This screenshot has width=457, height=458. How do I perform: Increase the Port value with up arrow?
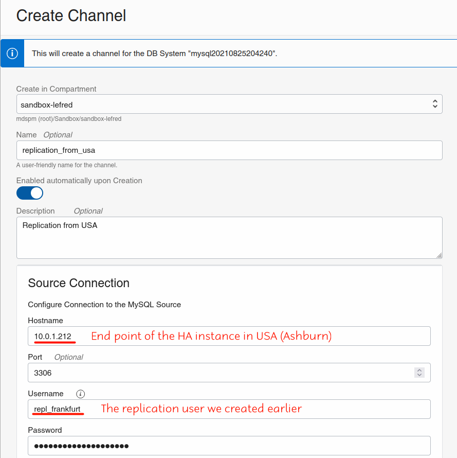pos(419,369)
